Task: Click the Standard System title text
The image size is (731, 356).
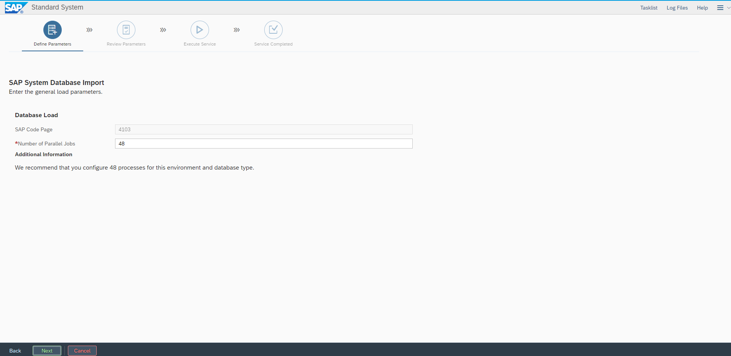Action: pyautogui.click(x=57, y=7)
